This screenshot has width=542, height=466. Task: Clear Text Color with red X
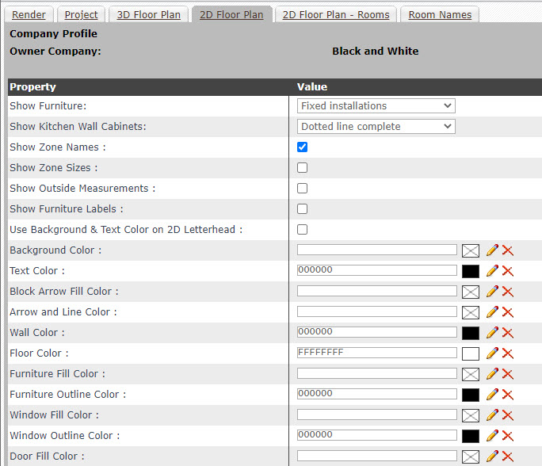click(507, 271)
